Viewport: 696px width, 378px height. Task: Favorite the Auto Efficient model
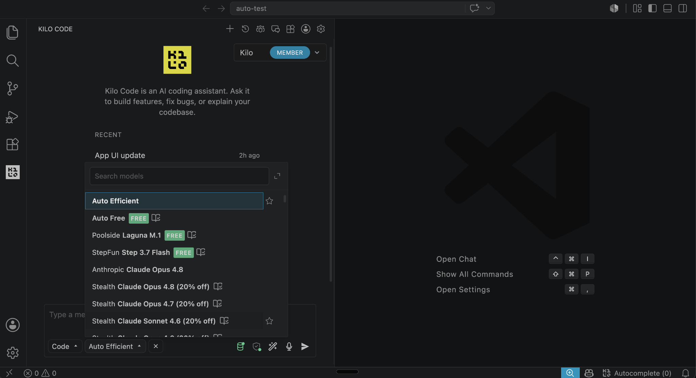(x=269, y=201)
